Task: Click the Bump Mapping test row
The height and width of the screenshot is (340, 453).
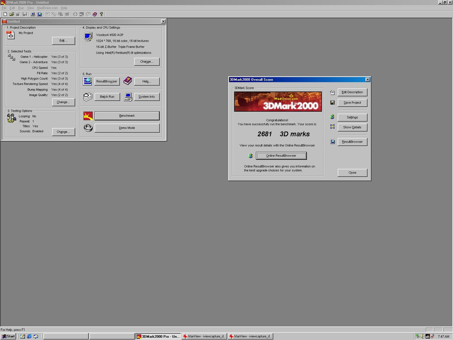Action: click(x=48, y=90)
